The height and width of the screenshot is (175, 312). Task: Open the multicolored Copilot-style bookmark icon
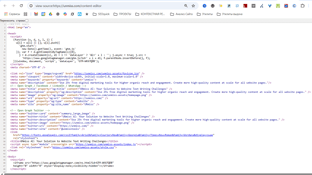[x=65, y=14]
